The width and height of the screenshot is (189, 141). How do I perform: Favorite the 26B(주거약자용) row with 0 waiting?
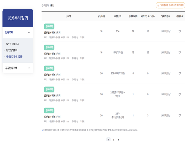180,73
